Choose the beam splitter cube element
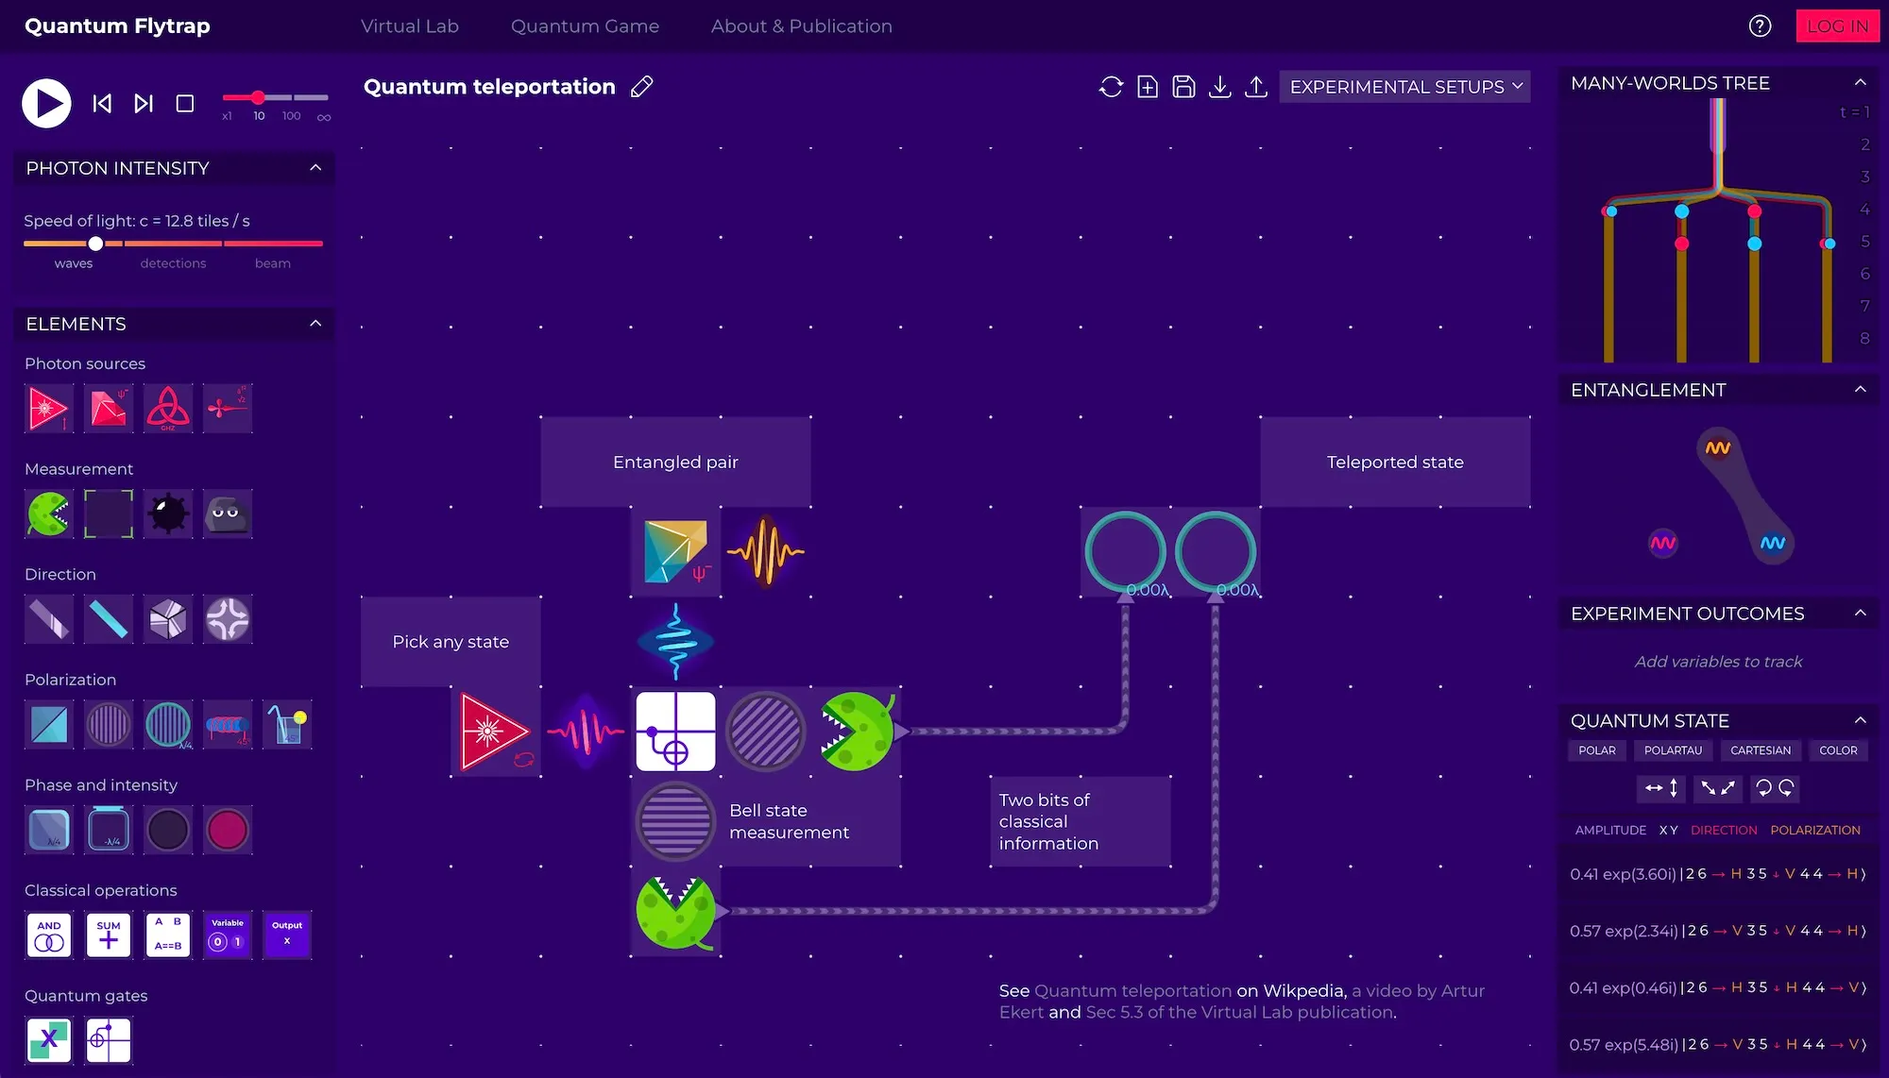This screenshot has height=1078, width=1889. coord(168,620)
